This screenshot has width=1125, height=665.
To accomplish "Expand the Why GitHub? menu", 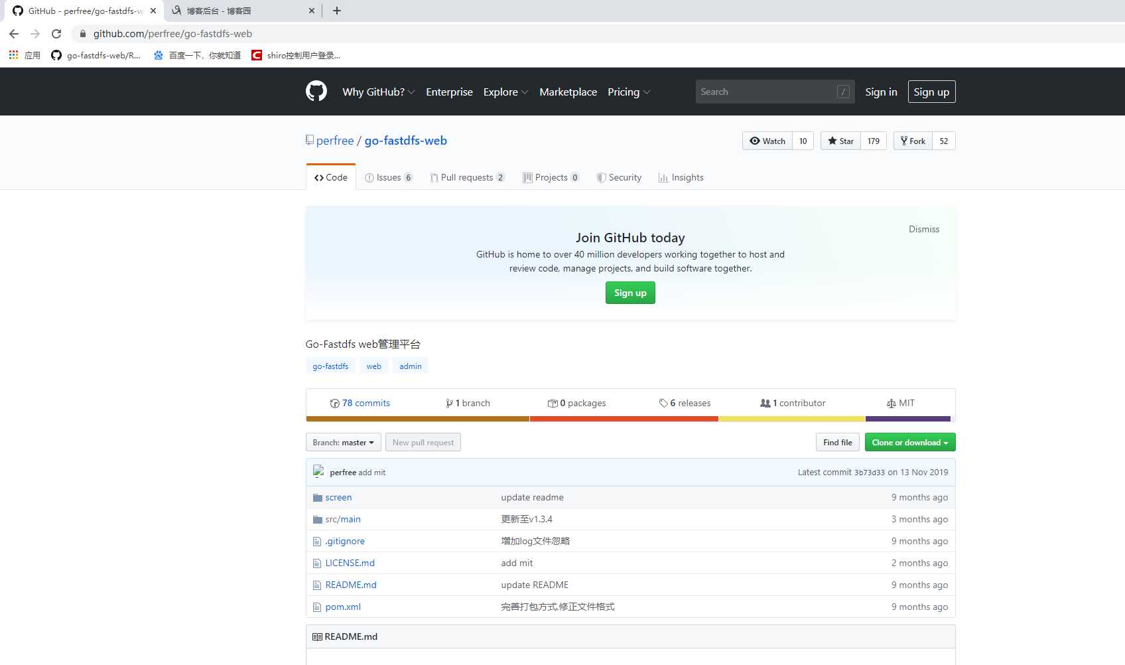I will click(x=378, y=92).
